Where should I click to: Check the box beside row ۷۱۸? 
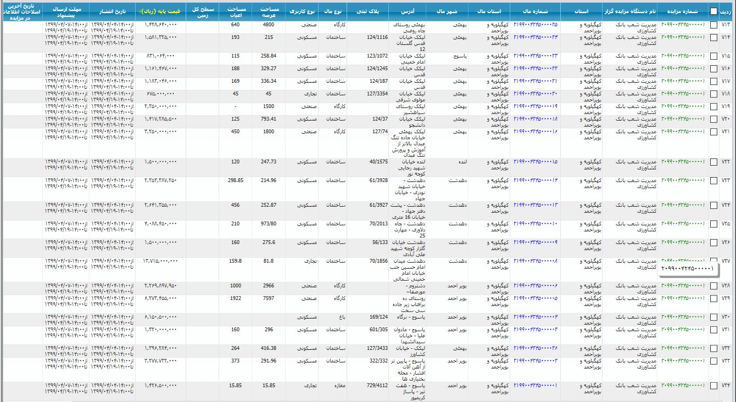pyautogui.click(x=713, y=94)
